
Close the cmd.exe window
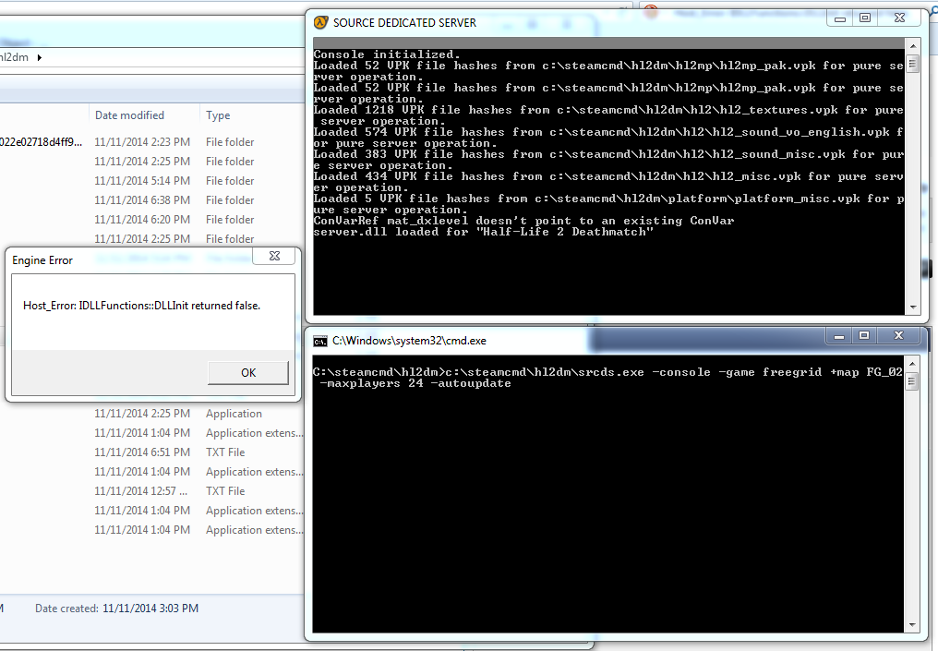(898, 336)
